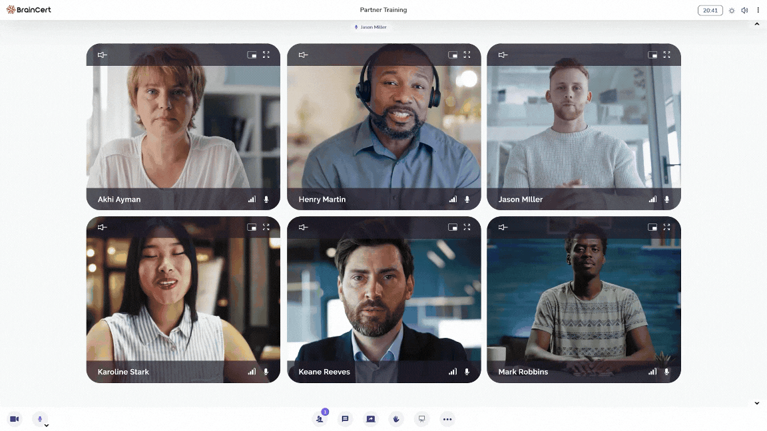Open the three-dot more options menu
Screen dimensions: 767x431
click(447, 419)
